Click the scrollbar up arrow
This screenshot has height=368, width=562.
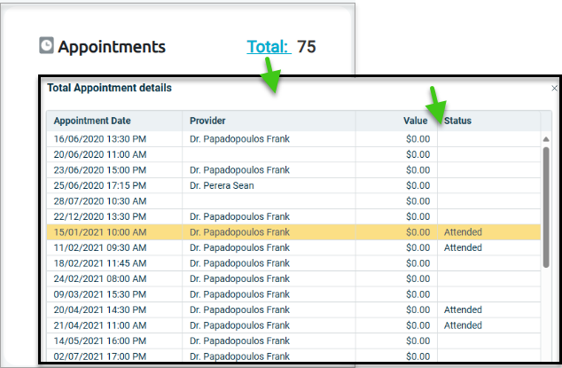point(546,139)
